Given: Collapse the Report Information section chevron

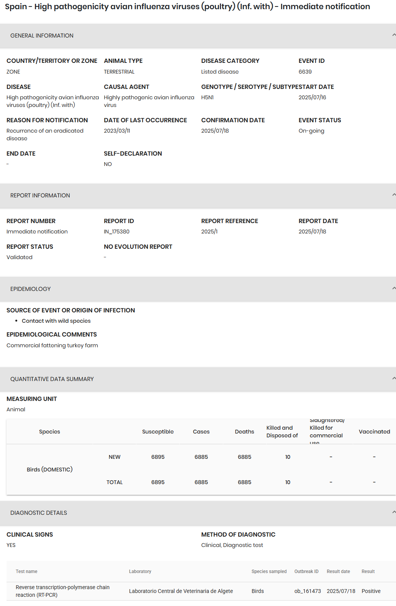Looking at the screenshot, I should (x=393, y=195).
